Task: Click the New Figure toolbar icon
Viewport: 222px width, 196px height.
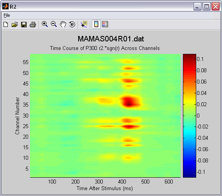Action: (5, 25)
